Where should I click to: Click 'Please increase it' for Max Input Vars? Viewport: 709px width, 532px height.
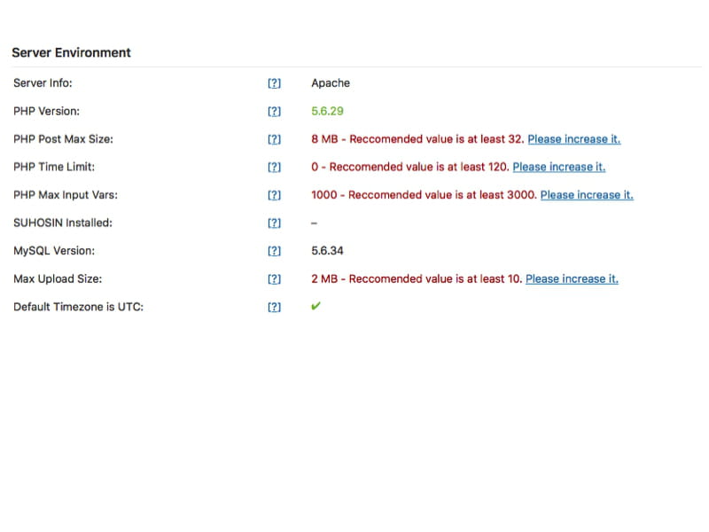587,195
